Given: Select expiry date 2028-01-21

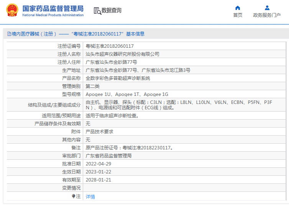Looking at the screenshot, I should 99,180.
